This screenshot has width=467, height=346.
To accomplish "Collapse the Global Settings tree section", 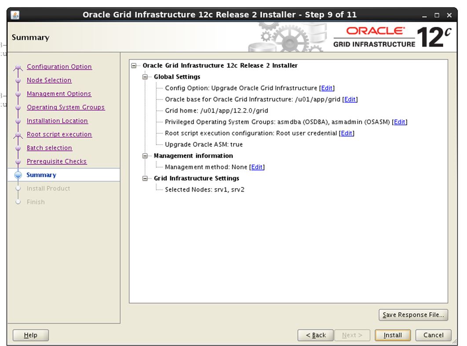I will [145, 77].
